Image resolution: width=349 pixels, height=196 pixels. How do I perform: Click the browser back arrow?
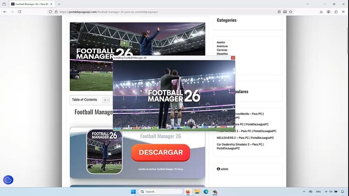point(5,12)
